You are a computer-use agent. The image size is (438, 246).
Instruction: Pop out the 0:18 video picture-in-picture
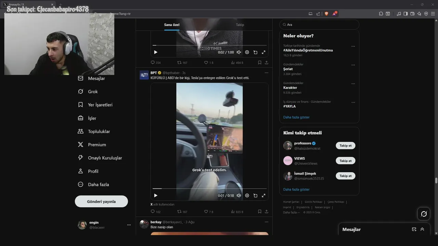[x=255, y=195]
